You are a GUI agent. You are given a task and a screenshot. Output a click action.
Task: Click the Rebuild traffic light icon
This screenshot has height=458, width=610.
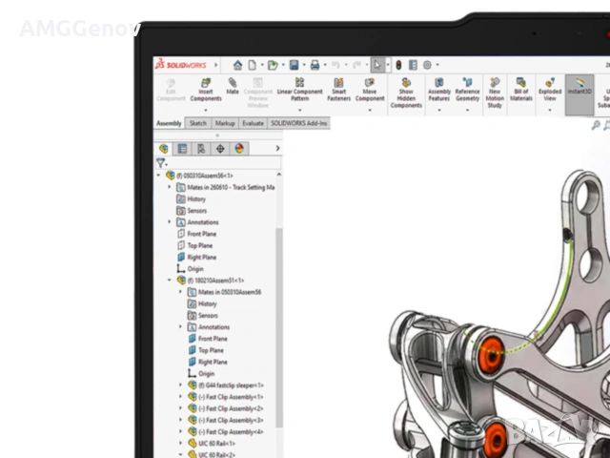tap(398, 65)
